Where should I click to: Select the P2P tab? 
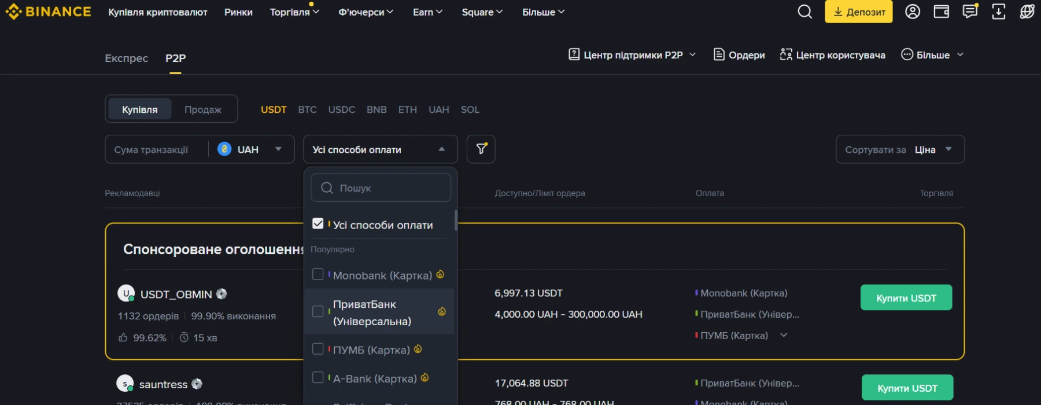click(x=175, y=58)
